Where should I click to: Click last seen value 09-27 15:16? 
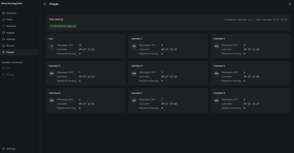[87, 77]
